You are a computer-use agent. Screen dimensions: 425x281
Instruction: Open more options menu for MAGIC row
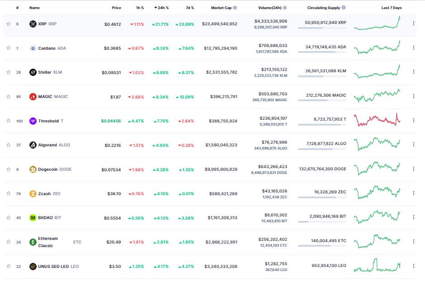click(414, 96)
